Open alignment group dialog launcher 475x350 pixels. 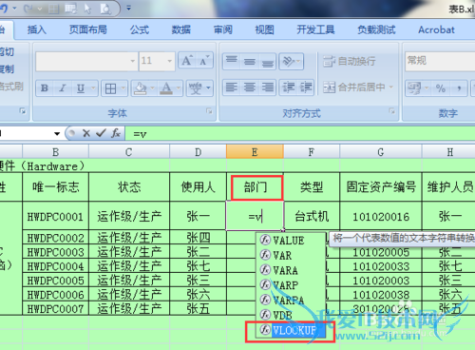(x=391, y=110)
